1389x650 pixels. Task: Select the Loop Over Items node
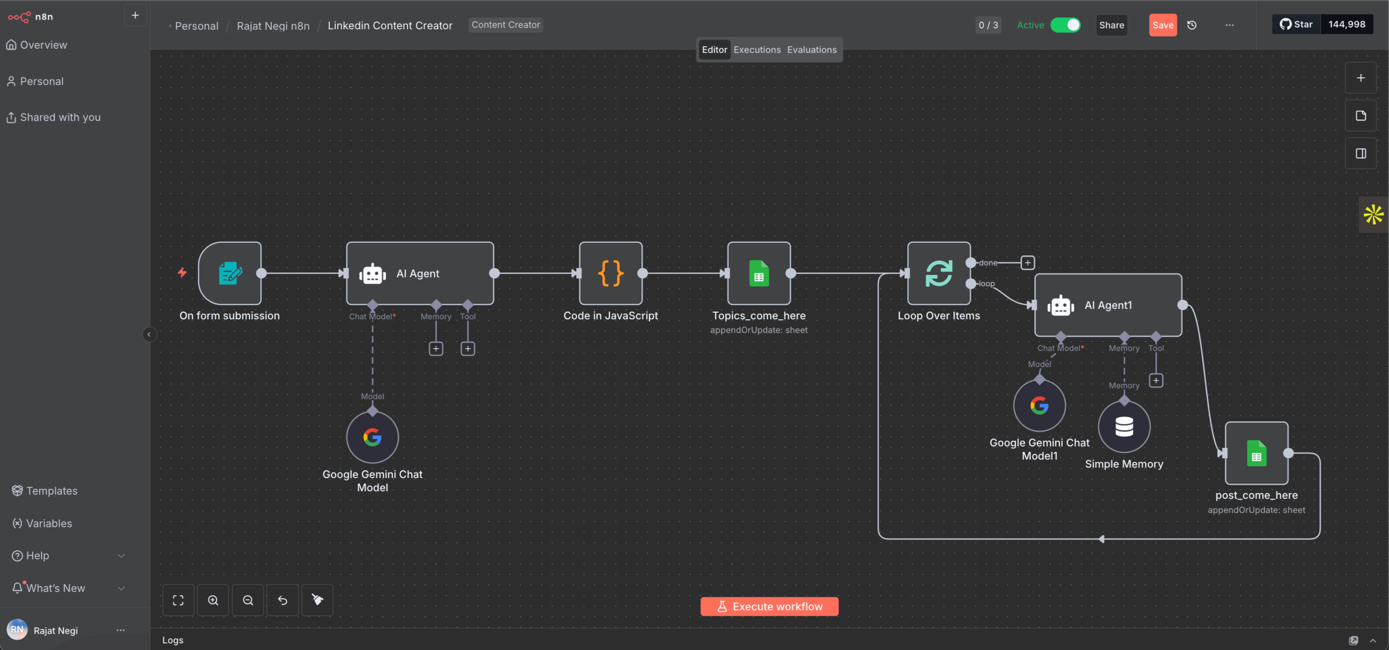point(939,273)
